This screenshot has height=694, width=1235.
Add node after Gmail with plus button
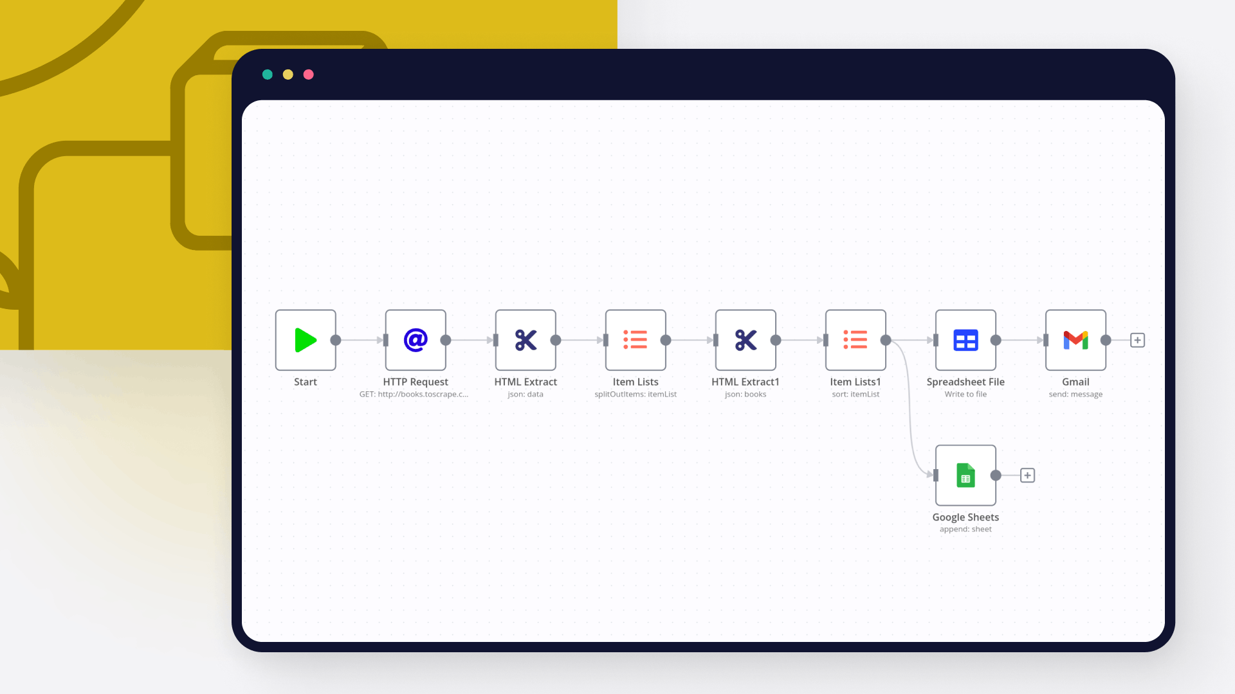(x=1137, y=340)
